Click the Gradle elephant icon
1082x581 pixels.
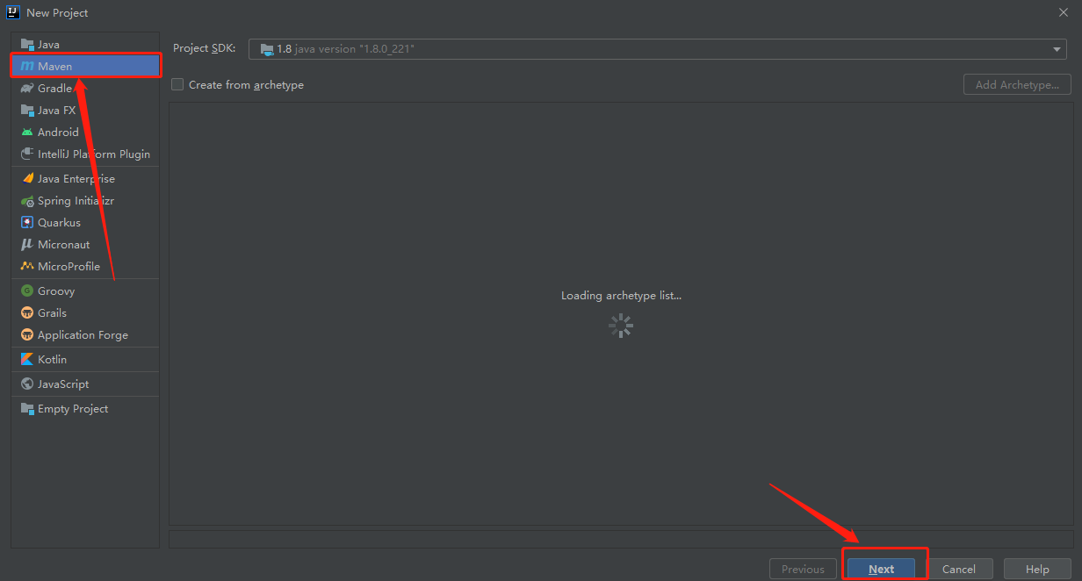[27, 88]
